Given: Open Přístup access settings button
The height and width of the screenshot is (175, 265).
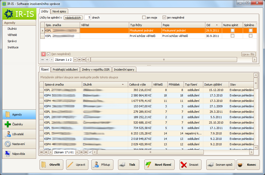Looking at the screenshot, I should (x=103, y=165).
